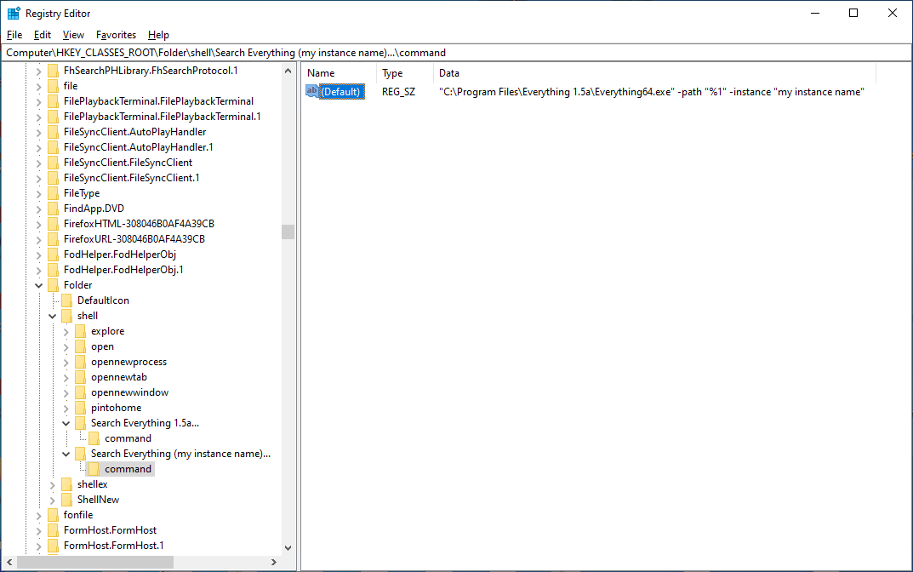Image resolution: width=913 pixels, height=572 pixels.
Task: Click folder icon next to opennewprocess
Action: [80, 362]
